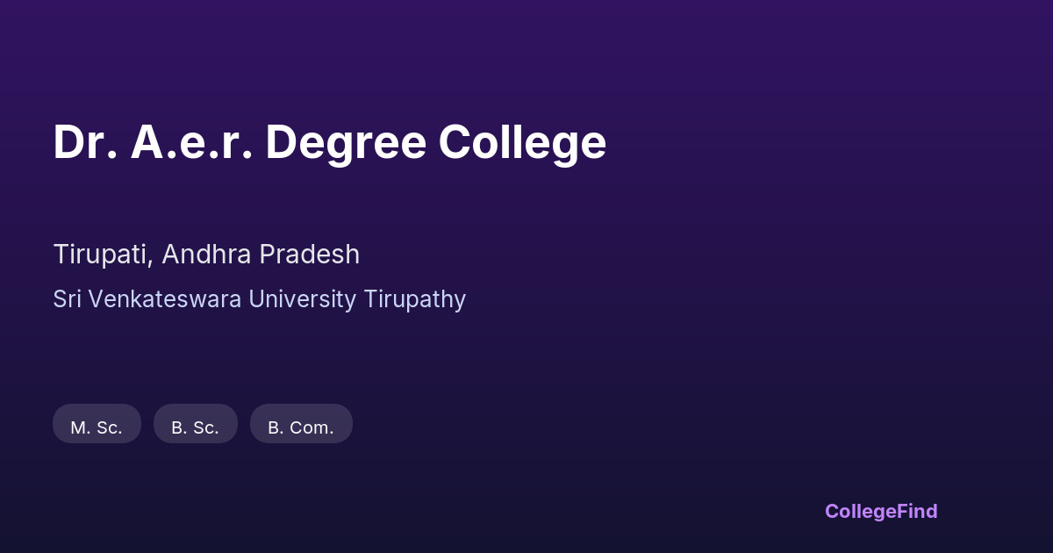Select the M. Sc. course chip
Image resolution: width=1053 pixels, height=553 pixels.
(97, 427)
